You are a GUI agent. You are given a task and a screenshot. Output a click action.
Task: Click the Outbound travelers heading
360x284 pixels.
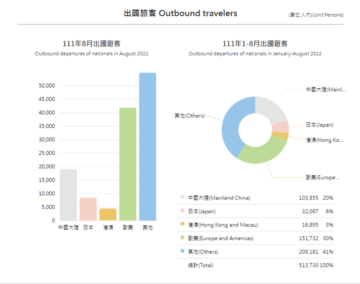coord(180,13)
